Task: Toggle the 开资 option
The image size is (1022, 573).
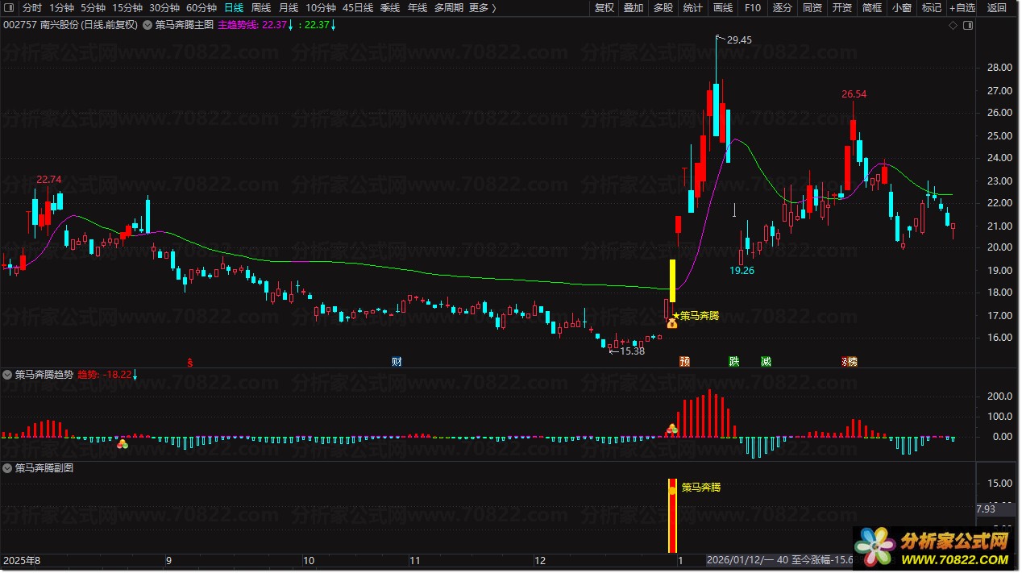Action: coord(842,7)
